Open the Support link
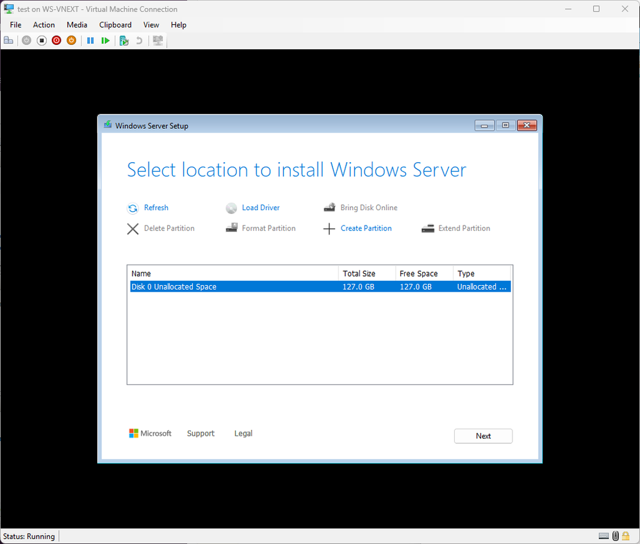 (x=201, y=433)
